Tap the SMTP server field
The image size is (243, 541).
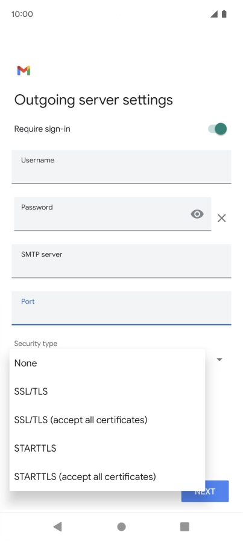point(121,261)
